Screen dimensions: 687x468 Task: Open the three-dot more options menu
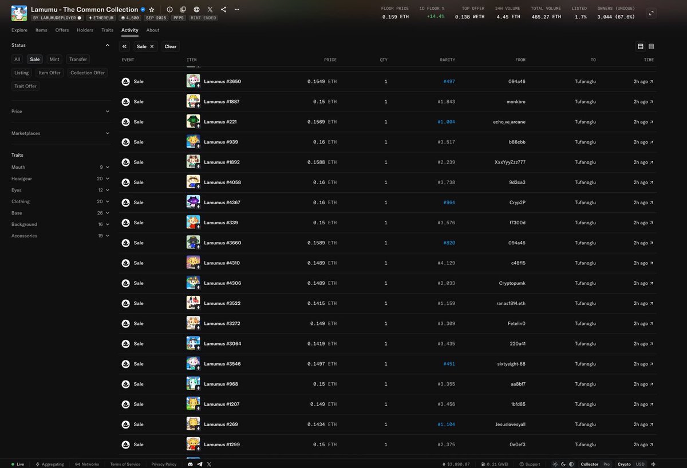click(x=237, y=10)
